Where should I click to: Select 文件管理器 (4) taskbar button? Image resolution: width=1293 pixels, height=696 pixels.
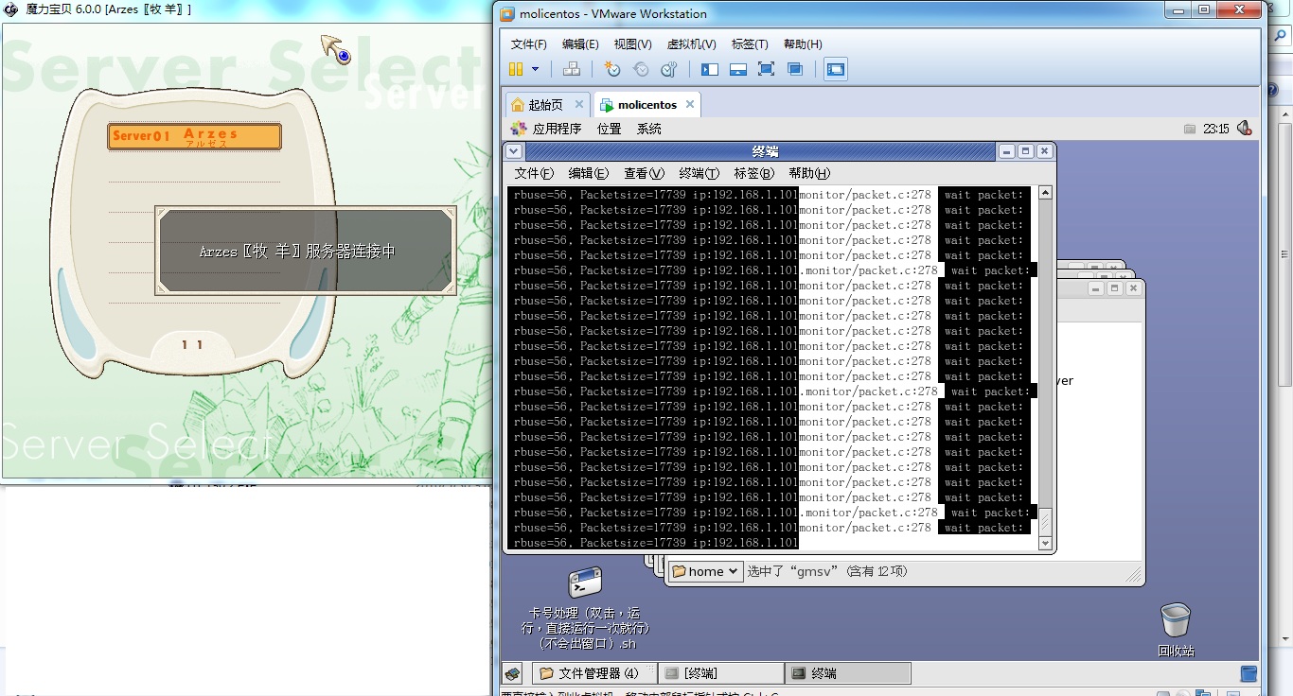[x=593, y=673]
